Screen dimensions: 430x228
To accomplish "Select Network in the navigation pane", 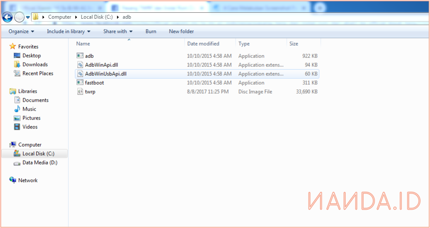I will click(28, 180).
